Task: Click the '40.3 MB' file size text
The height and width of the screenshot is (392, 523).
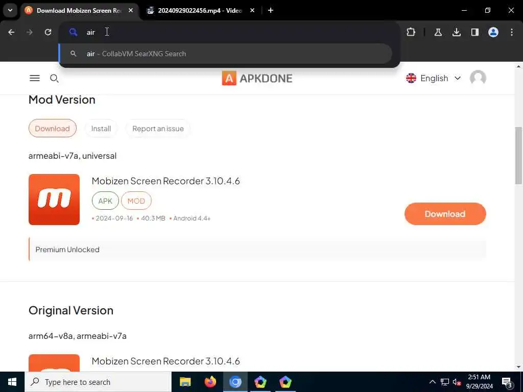Action: click(x=153, y=218)
